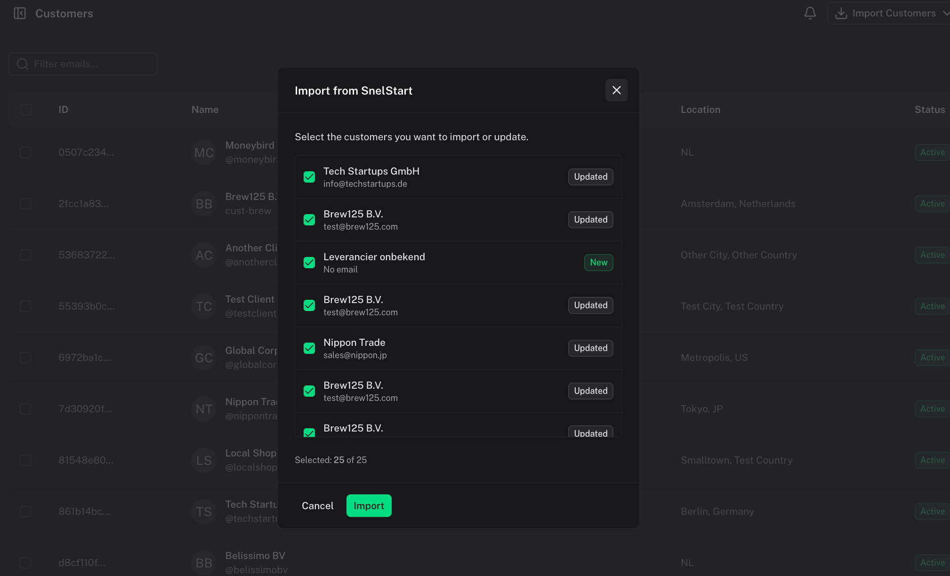Image resolution: width=950 pixels, height=576 pixels.
Task: Click the New badge for Leverancier onbekend
Action: (598, 263)
